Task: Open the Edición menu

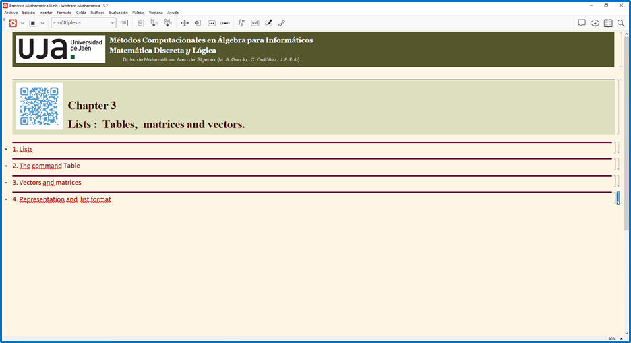Action: pyautogui.click(x=28, y=13)
